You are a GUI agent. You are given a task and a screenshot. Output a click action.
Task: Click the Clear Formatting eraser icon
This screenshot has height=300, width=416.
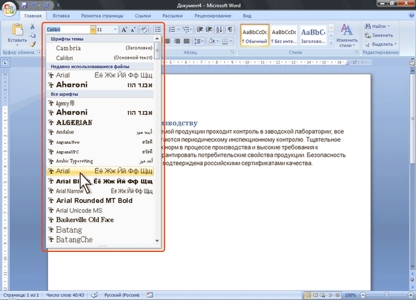pyautogui.click(x=144, y=29)
